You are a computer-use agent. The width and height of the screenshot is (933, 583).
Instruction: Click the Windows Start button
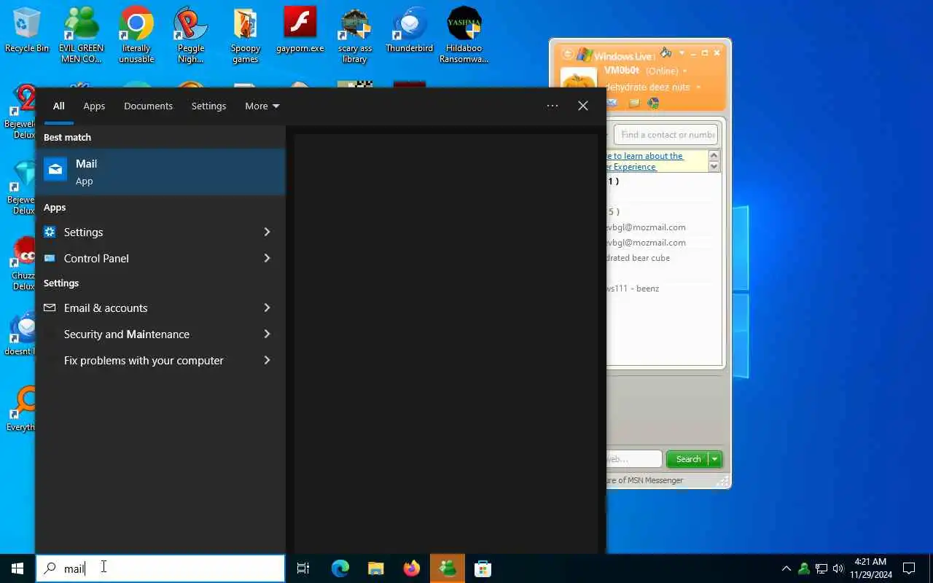pyautogui.click(x=17, y=568)
